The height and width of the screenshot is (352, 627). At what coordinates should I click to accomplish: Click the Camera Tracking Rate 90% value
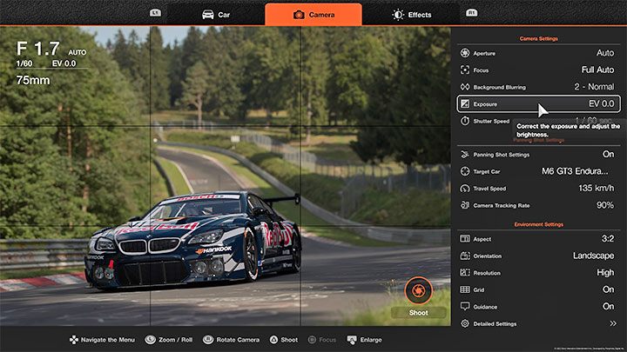click(604, 205)
